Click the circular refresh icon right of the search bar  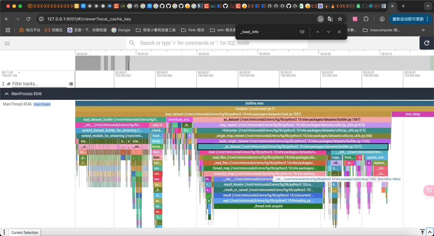coord(427,43)
